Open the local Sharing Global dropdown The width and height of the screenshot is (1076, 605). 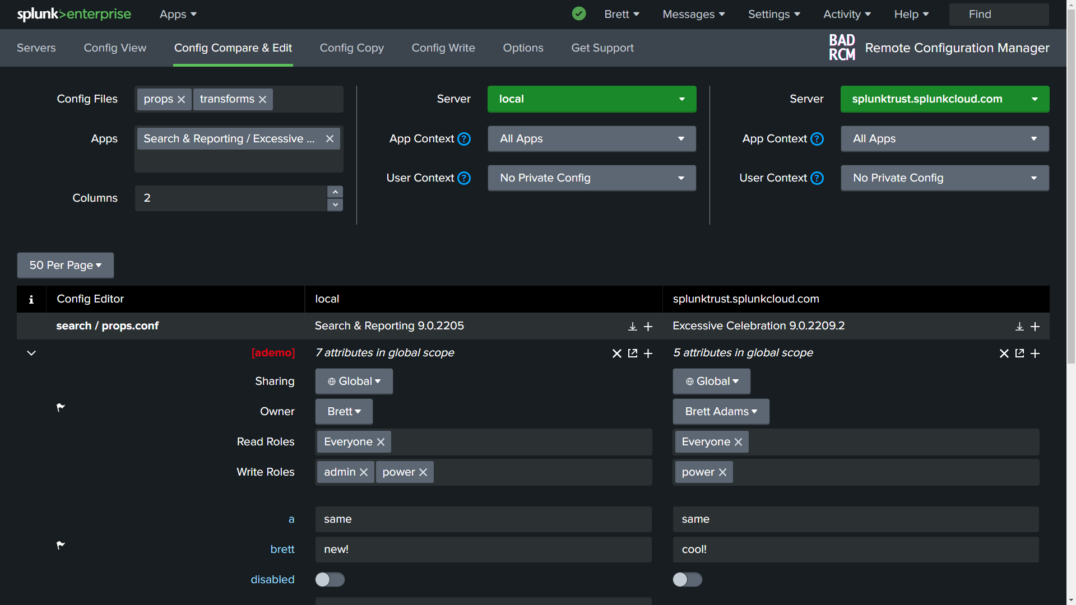[354, 381]
